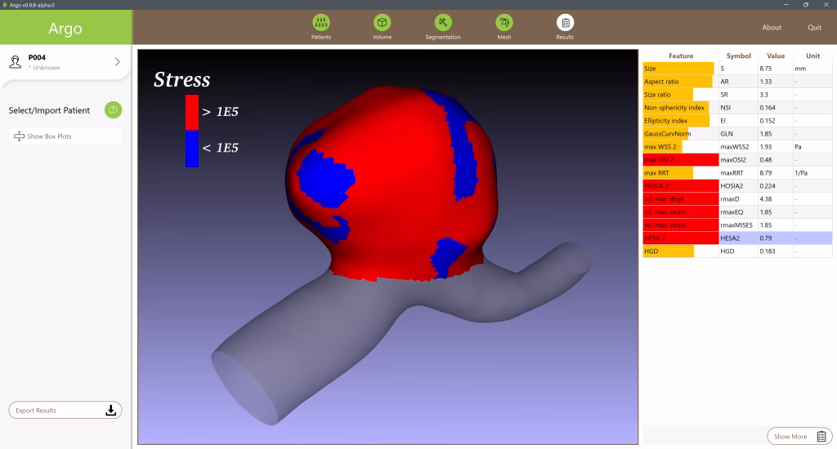
Task: Select the max WSS 2 row
Action: click(x=737, y=147)
